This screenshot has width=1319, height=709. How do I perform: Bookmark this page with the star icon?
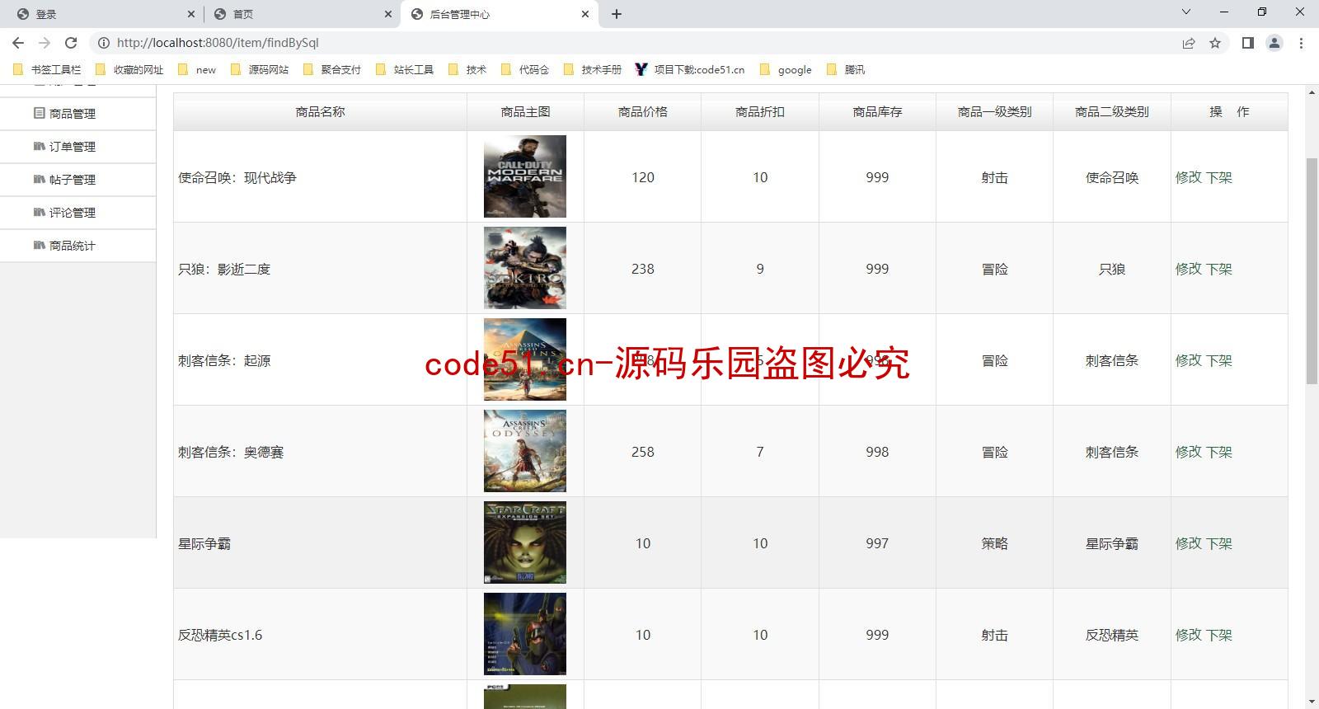(x=1215, y=43)
